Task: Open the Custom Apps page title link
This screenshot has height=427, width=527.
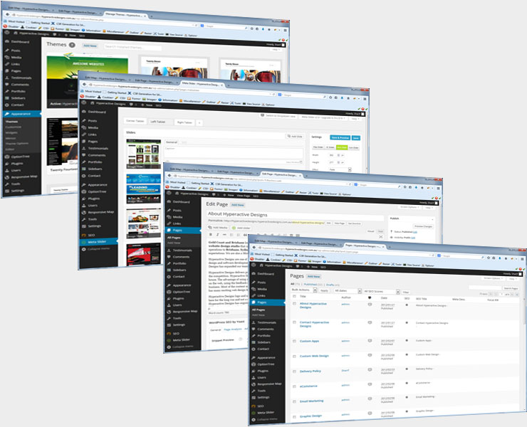Action: 309,341
